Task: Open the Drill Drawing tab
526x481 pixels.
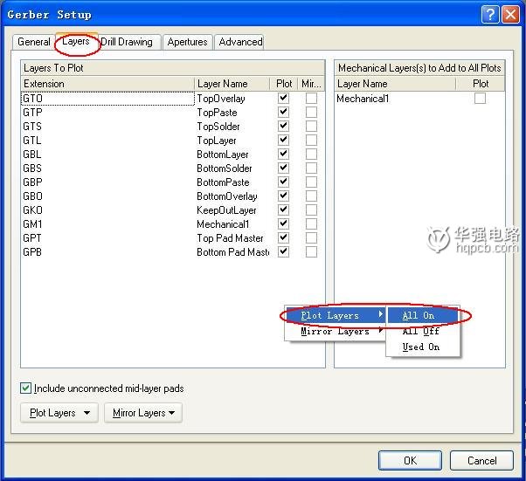Action: (x=126, y=42)
